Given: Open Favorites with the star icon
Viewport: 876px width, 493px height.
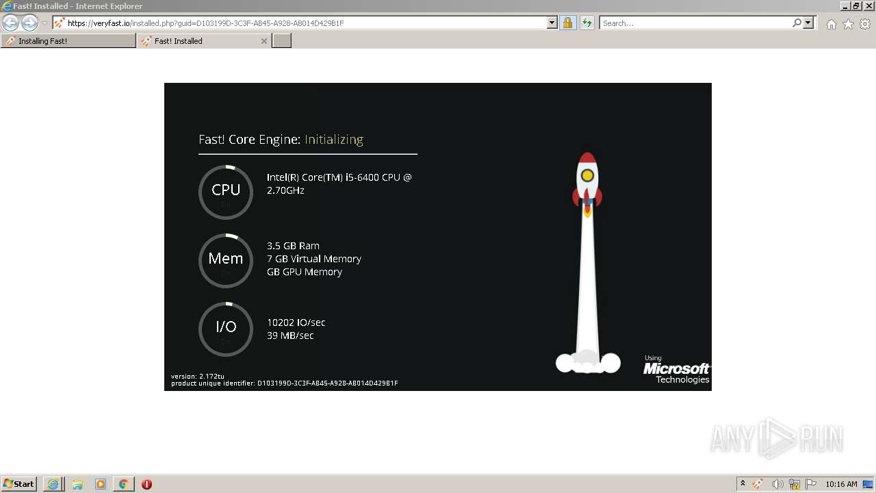Looking at the screenshot, I should [x=848, y=24].
